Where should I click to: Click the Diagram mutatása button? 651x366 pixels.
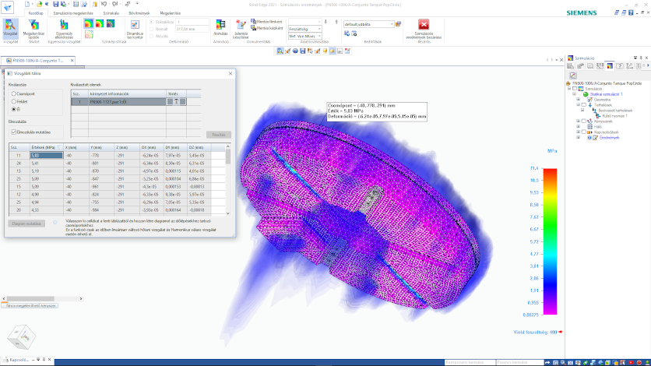(26, 223)
